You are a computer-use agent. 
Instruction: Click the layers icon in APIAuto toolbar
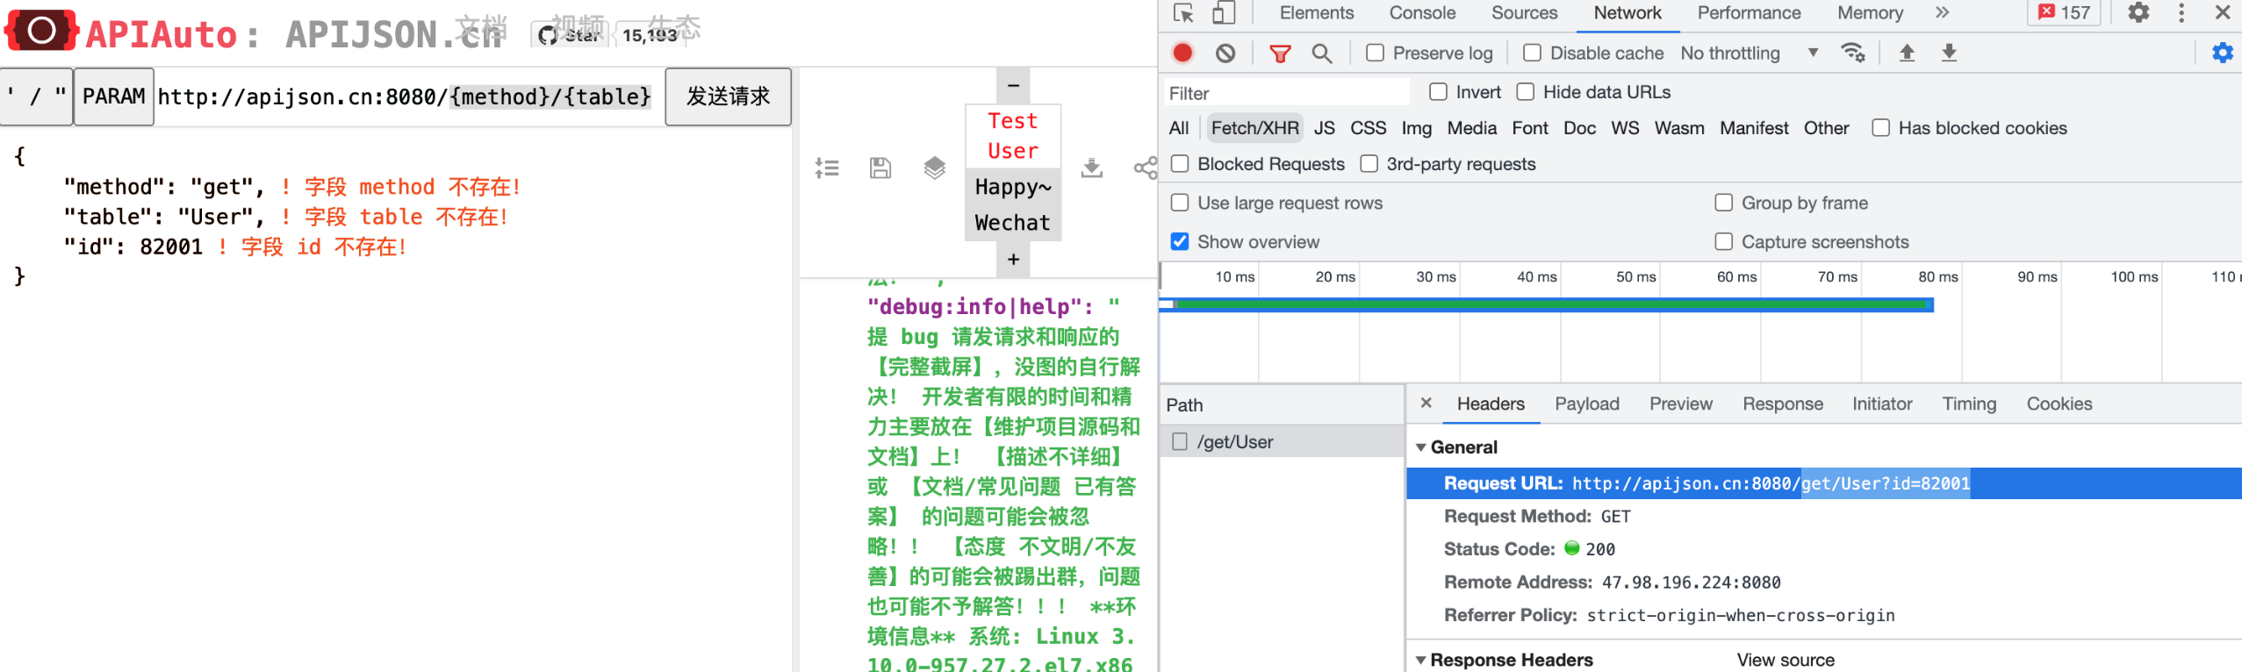point(935,167)
